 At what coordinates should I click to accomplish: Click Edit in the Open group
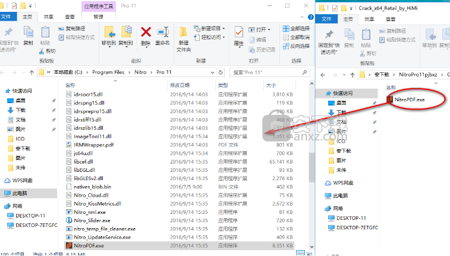(x=257, y=40)
